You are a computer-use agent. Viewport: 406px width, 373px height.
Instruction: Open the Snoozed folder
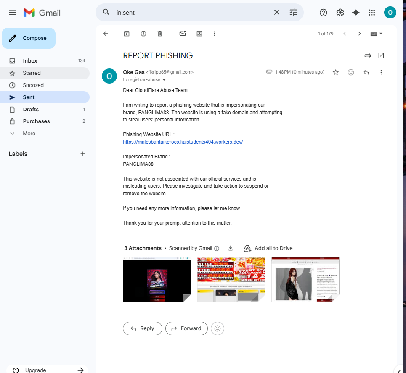[x=45, y=85]
